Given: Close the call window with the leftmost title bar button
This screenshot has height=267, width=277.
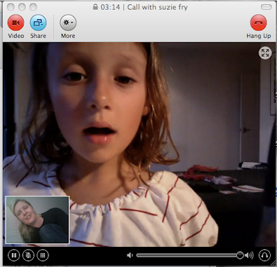Looking at the screenshot, I should (10, 7).
